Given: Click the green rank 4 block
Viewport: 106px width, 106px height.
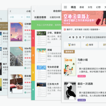Looking at the screenshot, I should [x=33, y=90].
